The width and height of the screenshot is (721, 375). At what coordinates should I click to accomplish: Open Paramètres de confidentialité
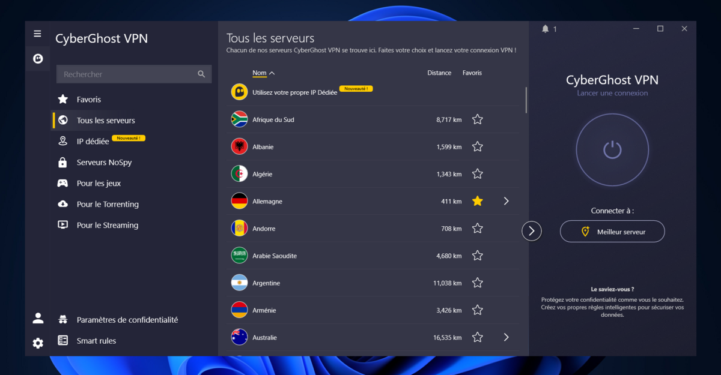[x=127, y=320]
